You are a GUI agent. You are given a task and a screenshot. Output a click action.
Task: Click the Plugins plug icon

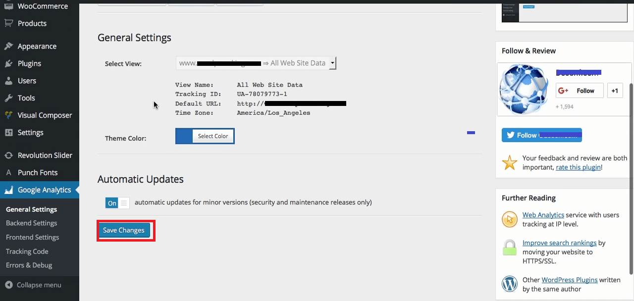(x=8, y=63)
